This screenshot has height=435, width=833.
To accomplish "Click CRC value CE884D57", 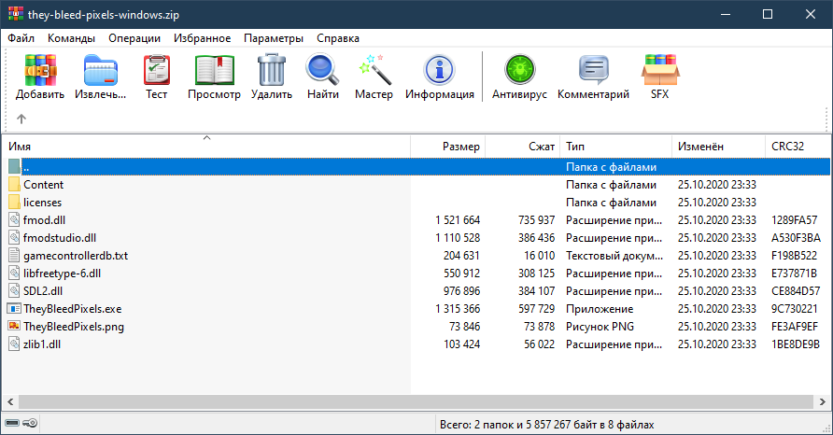I will tap(796, 291).
